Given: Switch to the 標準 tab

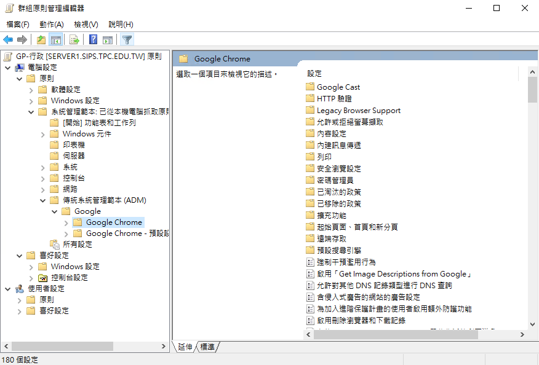Looking at the screenshot, I should point(207,347).
